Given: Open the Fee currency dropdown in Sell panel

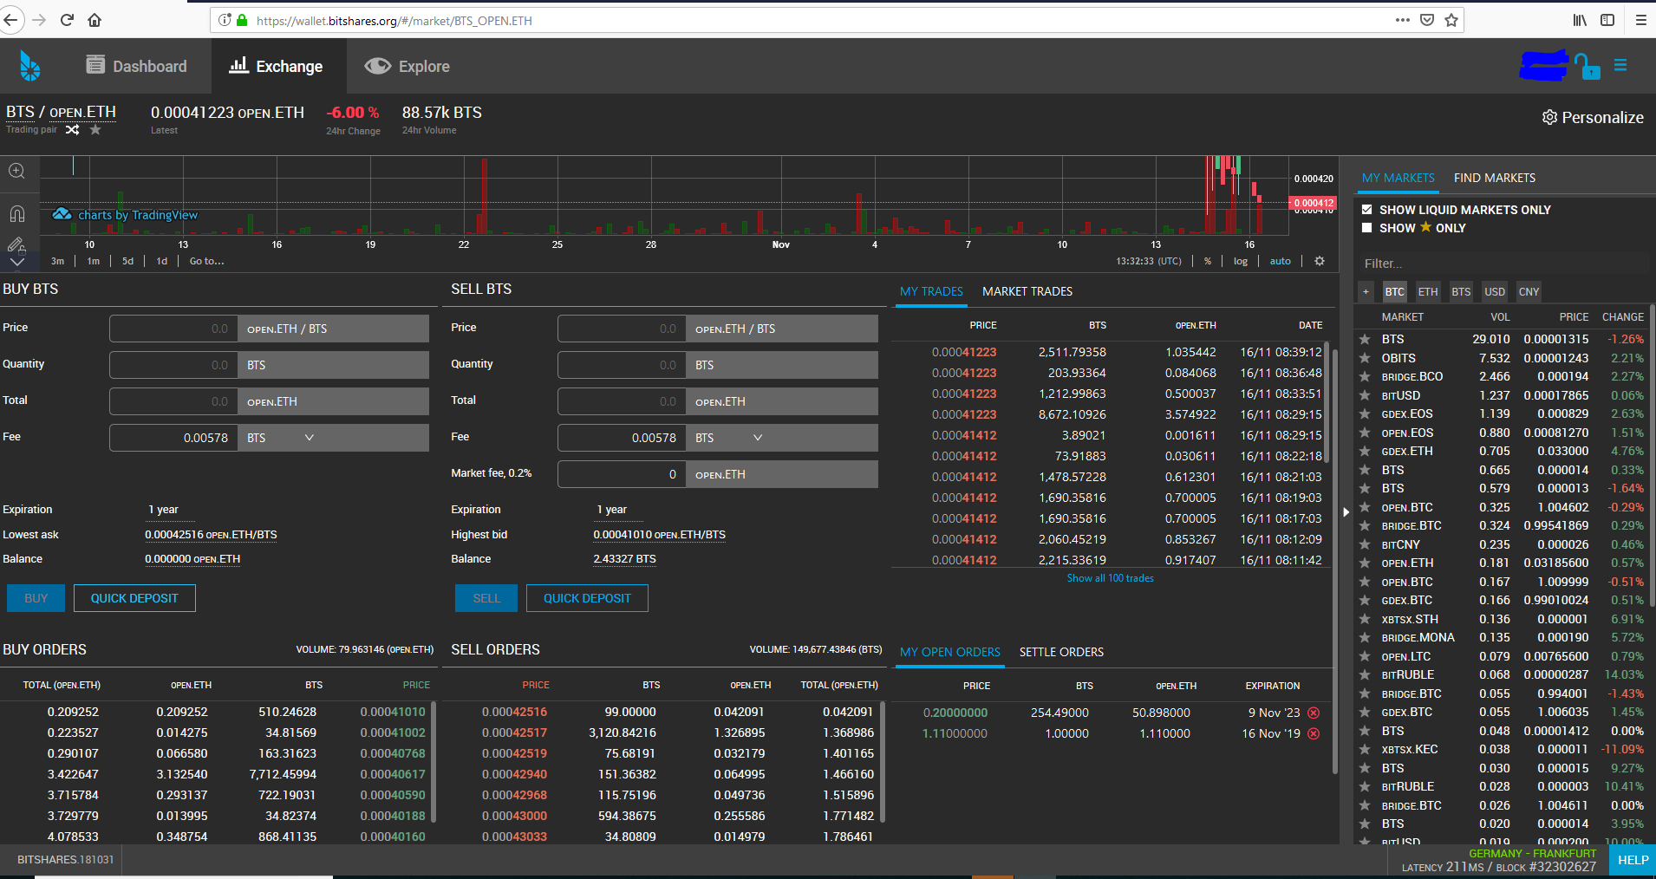Looking at the screenshot, I should 757,438.
